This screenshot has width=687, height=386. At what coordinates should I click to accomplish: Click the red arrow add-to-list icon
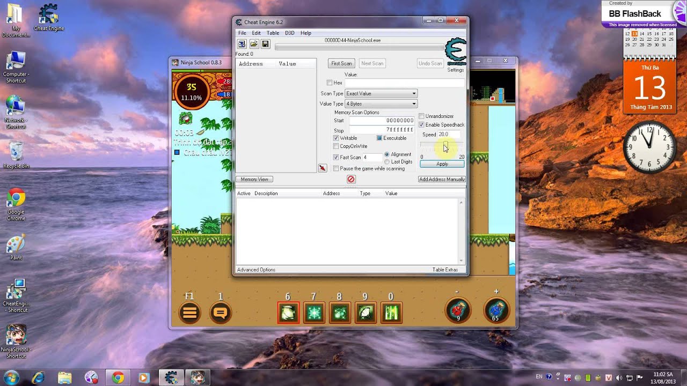click(322, 168)
